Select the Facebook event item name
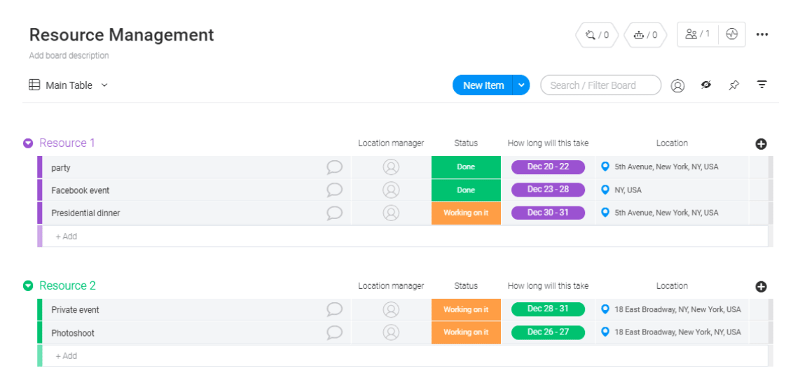 [81, 190]
